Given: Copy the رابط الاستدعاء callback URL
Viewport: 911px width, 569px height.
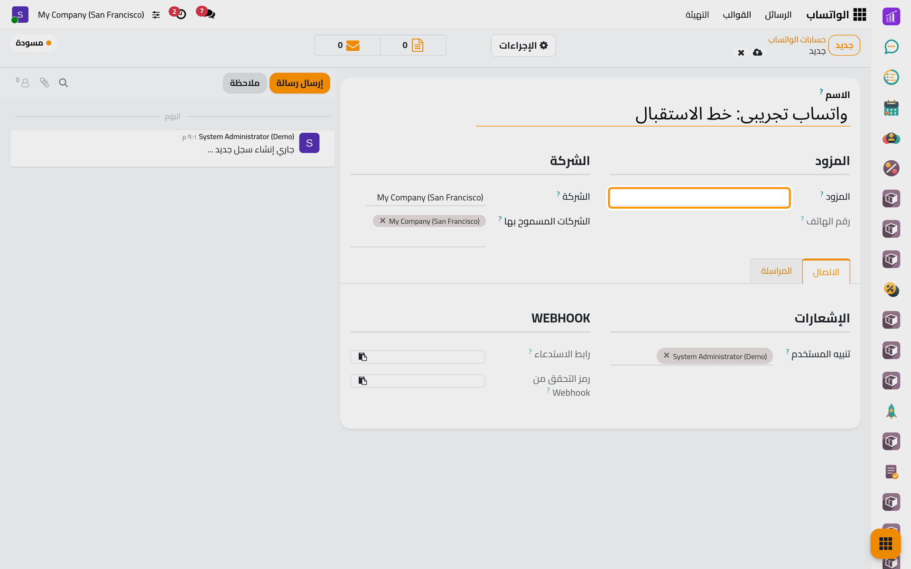Looking at the screenshot, I should [363, 357].
